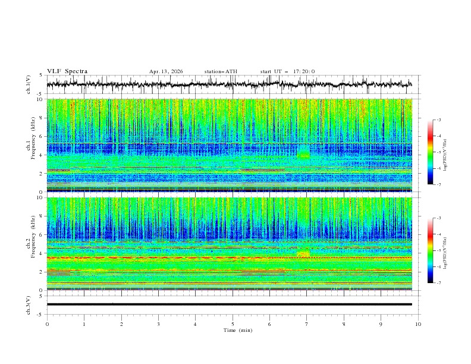Image resolution: width=471 pixels, height=364 pixels.
Task: Click the ch.2 "Frequency (kHz)" axis label
Action: (x=33, y=236)
